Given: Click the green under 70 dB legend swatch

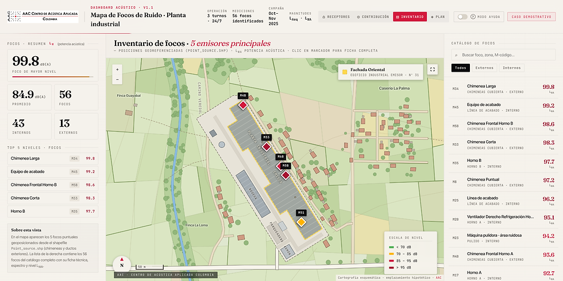Looking at the screenshot, I should coord(391,247).
